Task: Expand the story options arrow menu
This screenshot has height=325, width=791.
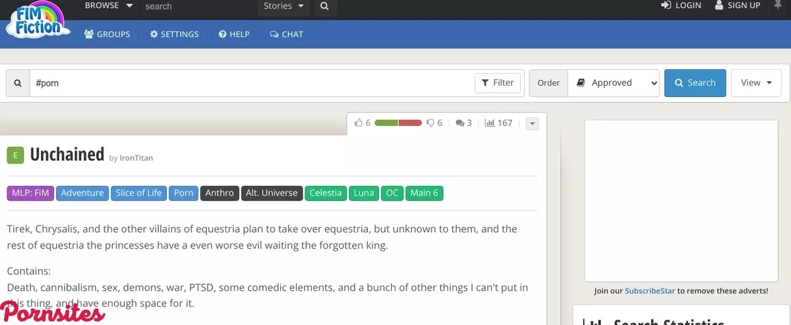Action: coord(533,123)
